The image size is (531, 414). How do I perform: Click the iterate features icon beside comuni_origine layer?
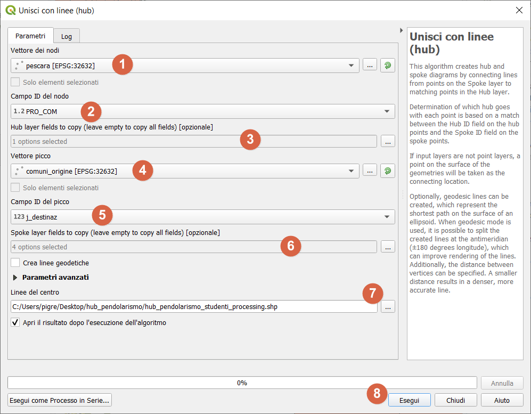click(387, 171)
